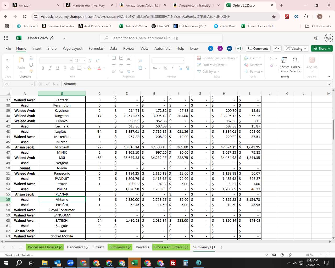
Task: Click the Cut scissors icon
Action: [31, 58]
